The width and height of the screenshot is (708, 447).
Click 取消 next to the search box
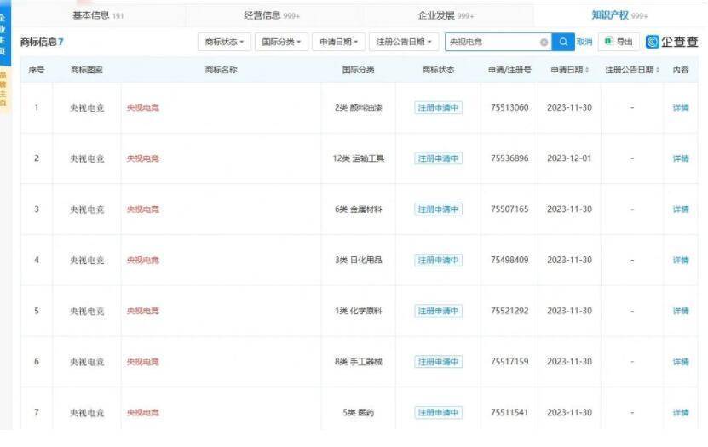tap(584, 42)
